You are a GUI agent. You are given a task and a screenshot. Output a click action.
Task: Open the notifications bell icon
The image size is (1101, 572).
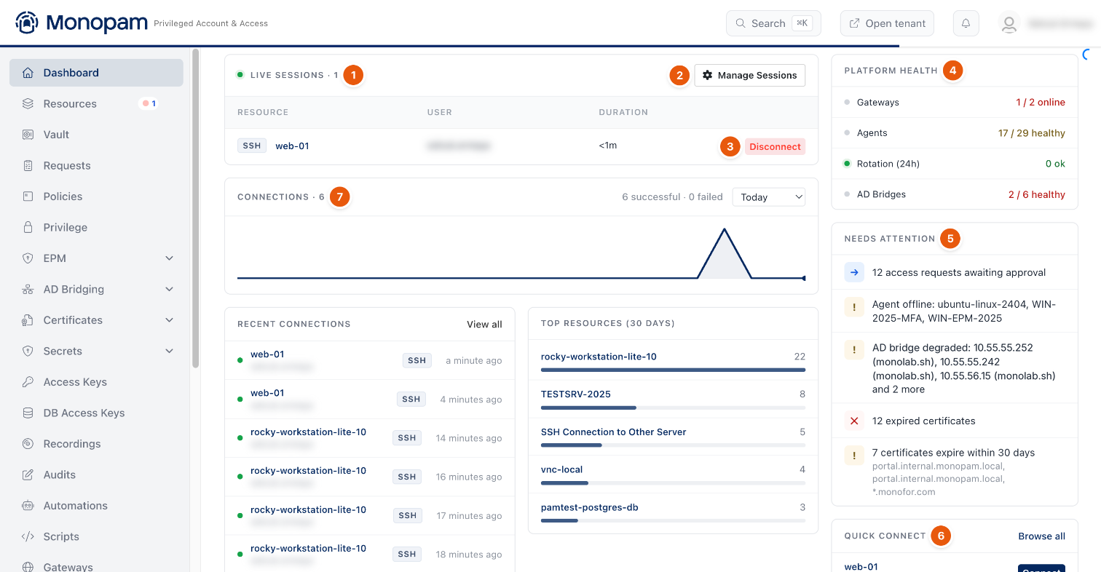(x=966, y=23)
